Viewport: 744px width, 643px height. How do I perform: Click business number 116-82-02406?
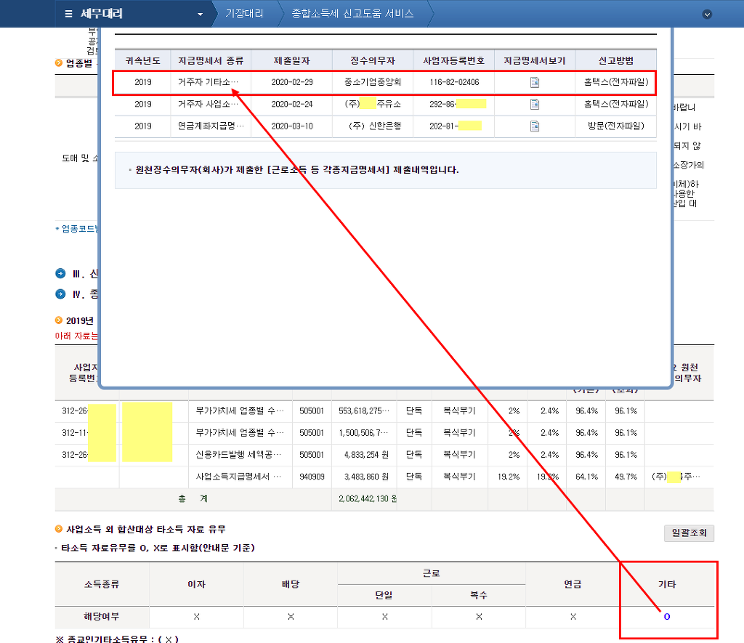pyautogui.click(x=454, y=82)
